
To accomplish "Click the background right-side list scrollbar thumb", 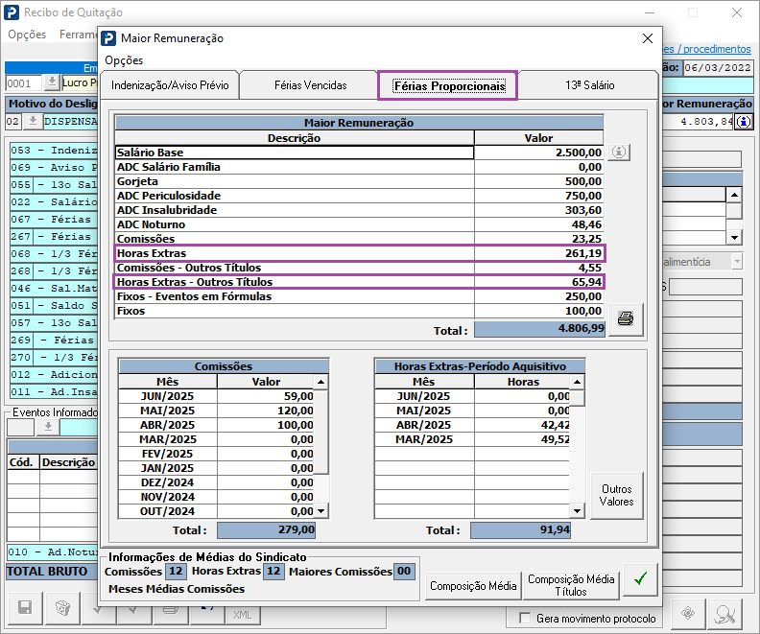I will (x=734, y=211).
